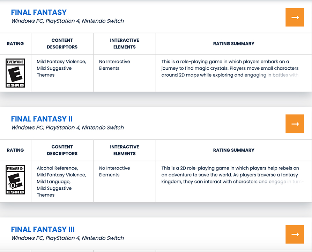The image size is (312, 252).
Task: Click the ESRB Everyone rating icon
Action: coord(15,73)
